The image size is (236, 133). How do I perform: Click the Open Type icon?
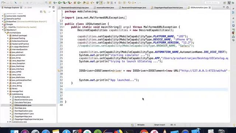(x=84, y=3)
